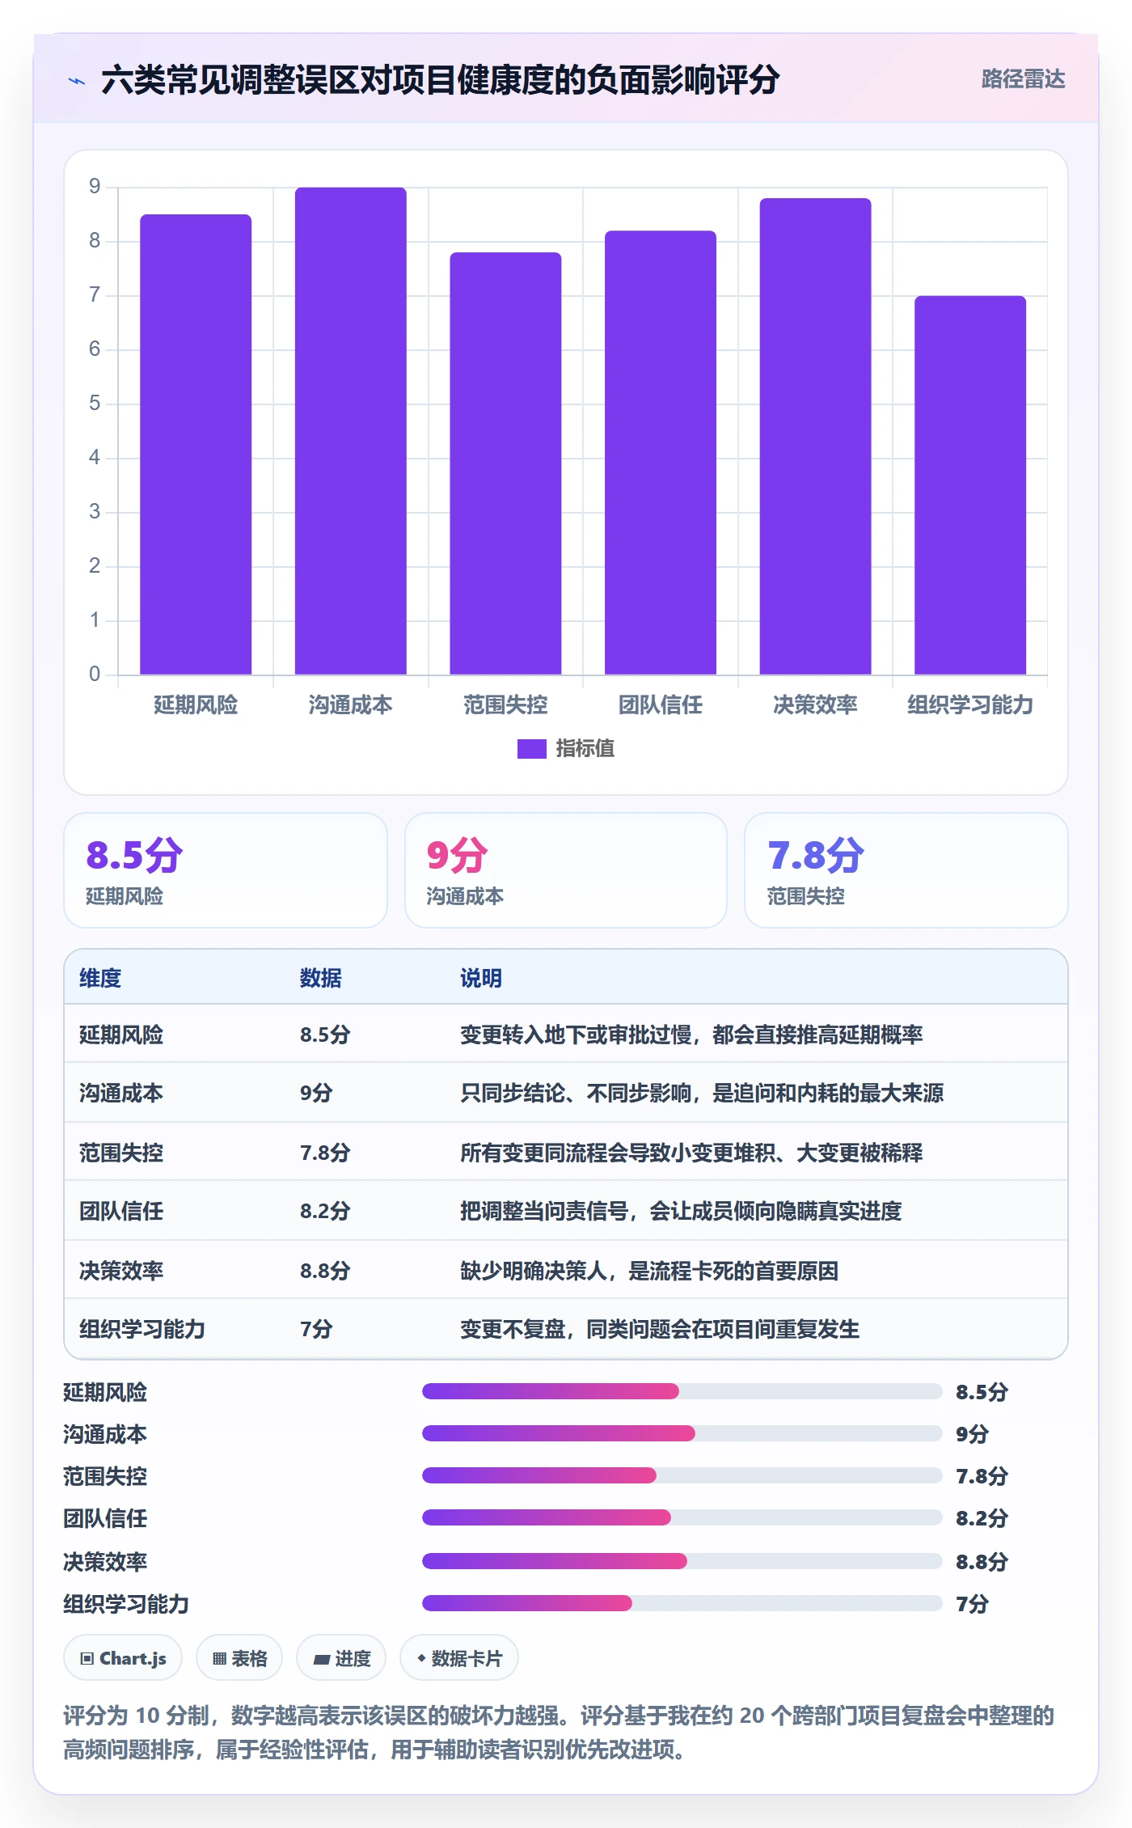Viewport: 1132px width, 1828px height.
Task: Click the 进度 tag chip
Action: 341,1658
